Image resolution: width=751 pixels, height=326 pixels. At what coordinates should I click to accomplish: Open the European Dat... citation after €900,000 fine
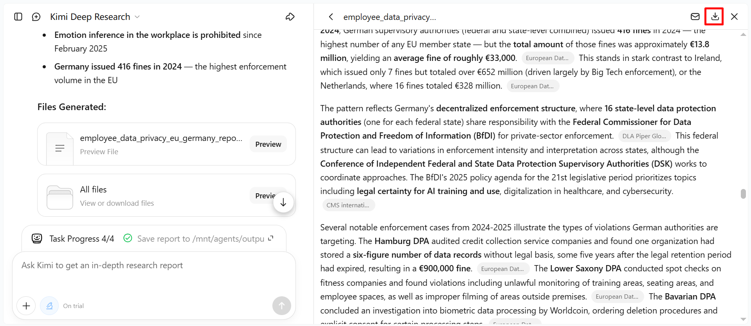tap(503, 269)
